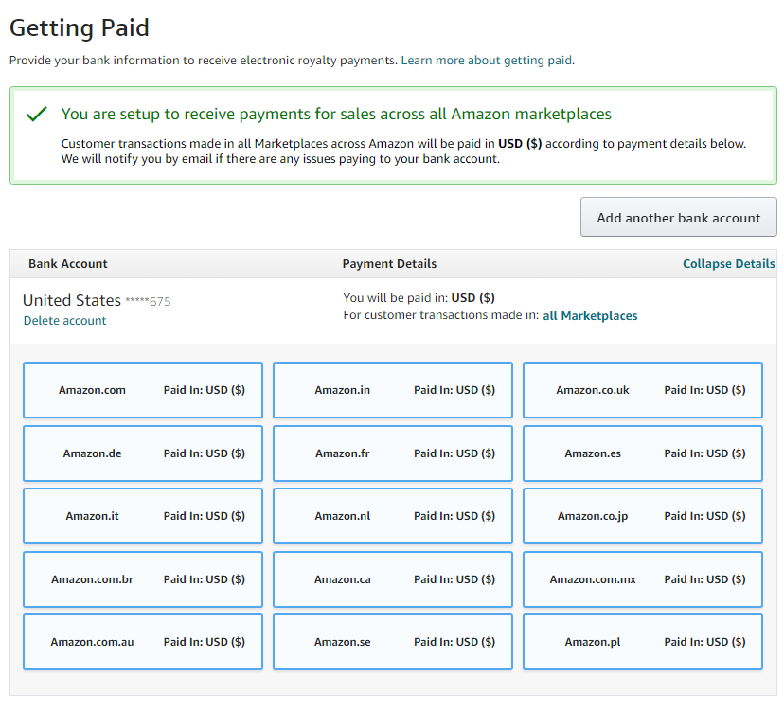Click the green checkmark success icon
The width and height of the screenshot is (784, 711).
(37, 114)
